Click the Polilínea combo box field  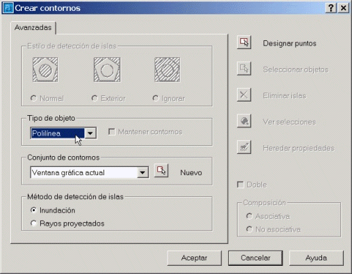coord(63,133)
